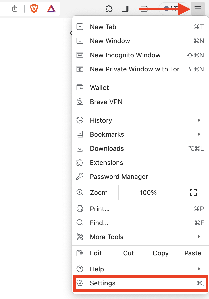Click the 100% zoom level display
This screenshot has height=299, width=209.
(x=148, y=192)
